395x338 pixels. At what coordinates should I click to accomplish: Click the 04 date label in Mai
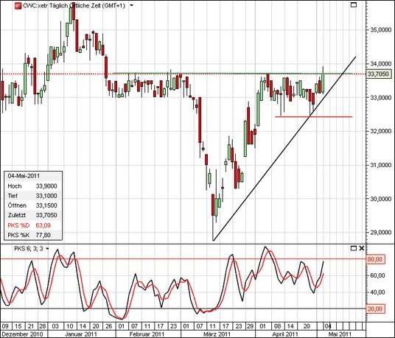(x=328, y=326)
